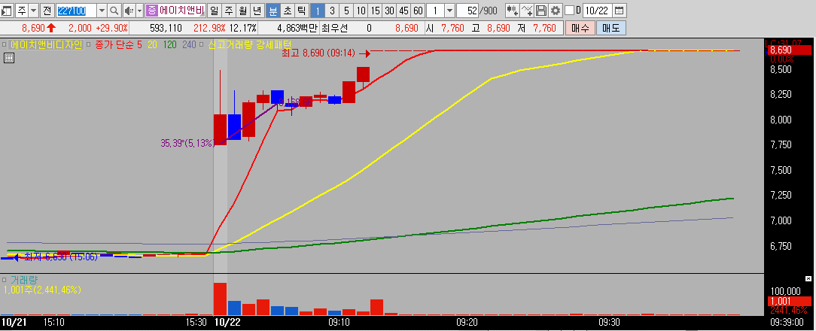Click the change rate +29.90%
Screen dimensions: 816x331
click(112, 28)
